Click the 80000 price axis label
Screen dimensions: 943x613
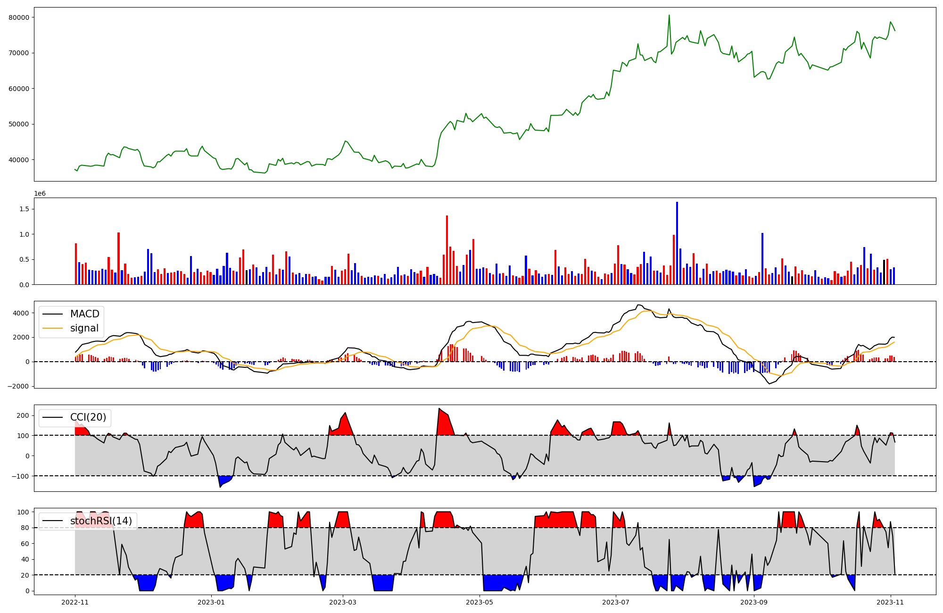tap(19, 17)
